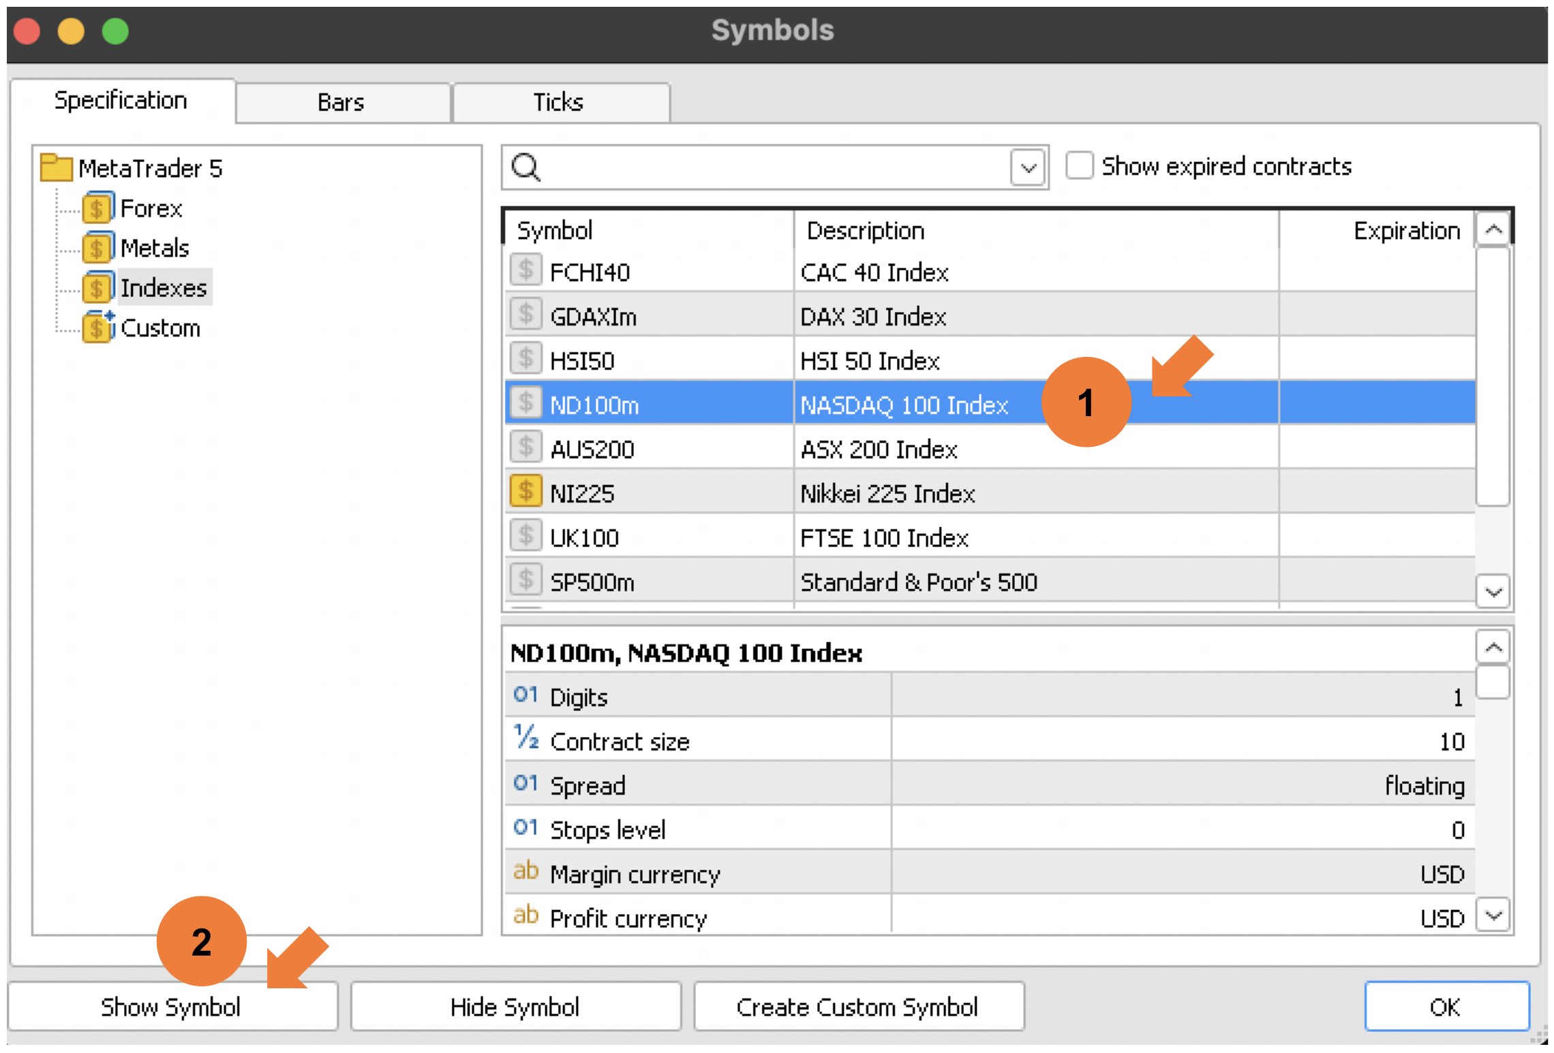
Task: Click the Stops level value 0
Action: (x=1458, y=830)
